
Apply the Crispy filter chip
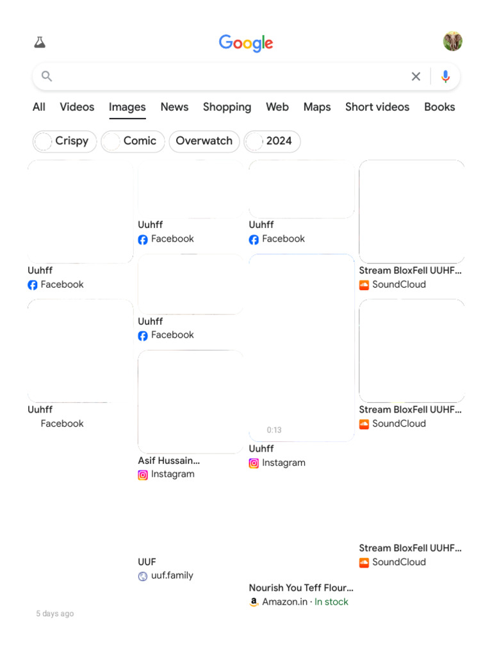[x=65, y=141]
